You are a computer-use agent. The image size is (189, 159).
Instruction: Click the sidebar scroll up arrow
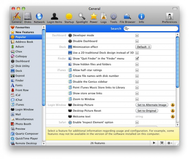44,27
